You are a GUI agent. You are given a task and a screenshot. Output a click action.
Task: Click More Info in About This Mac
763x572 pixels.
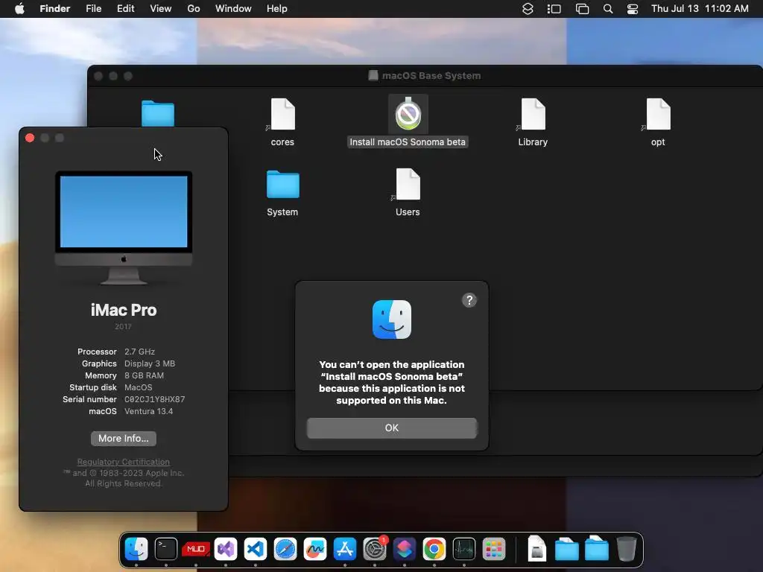[x=124, y=438]
